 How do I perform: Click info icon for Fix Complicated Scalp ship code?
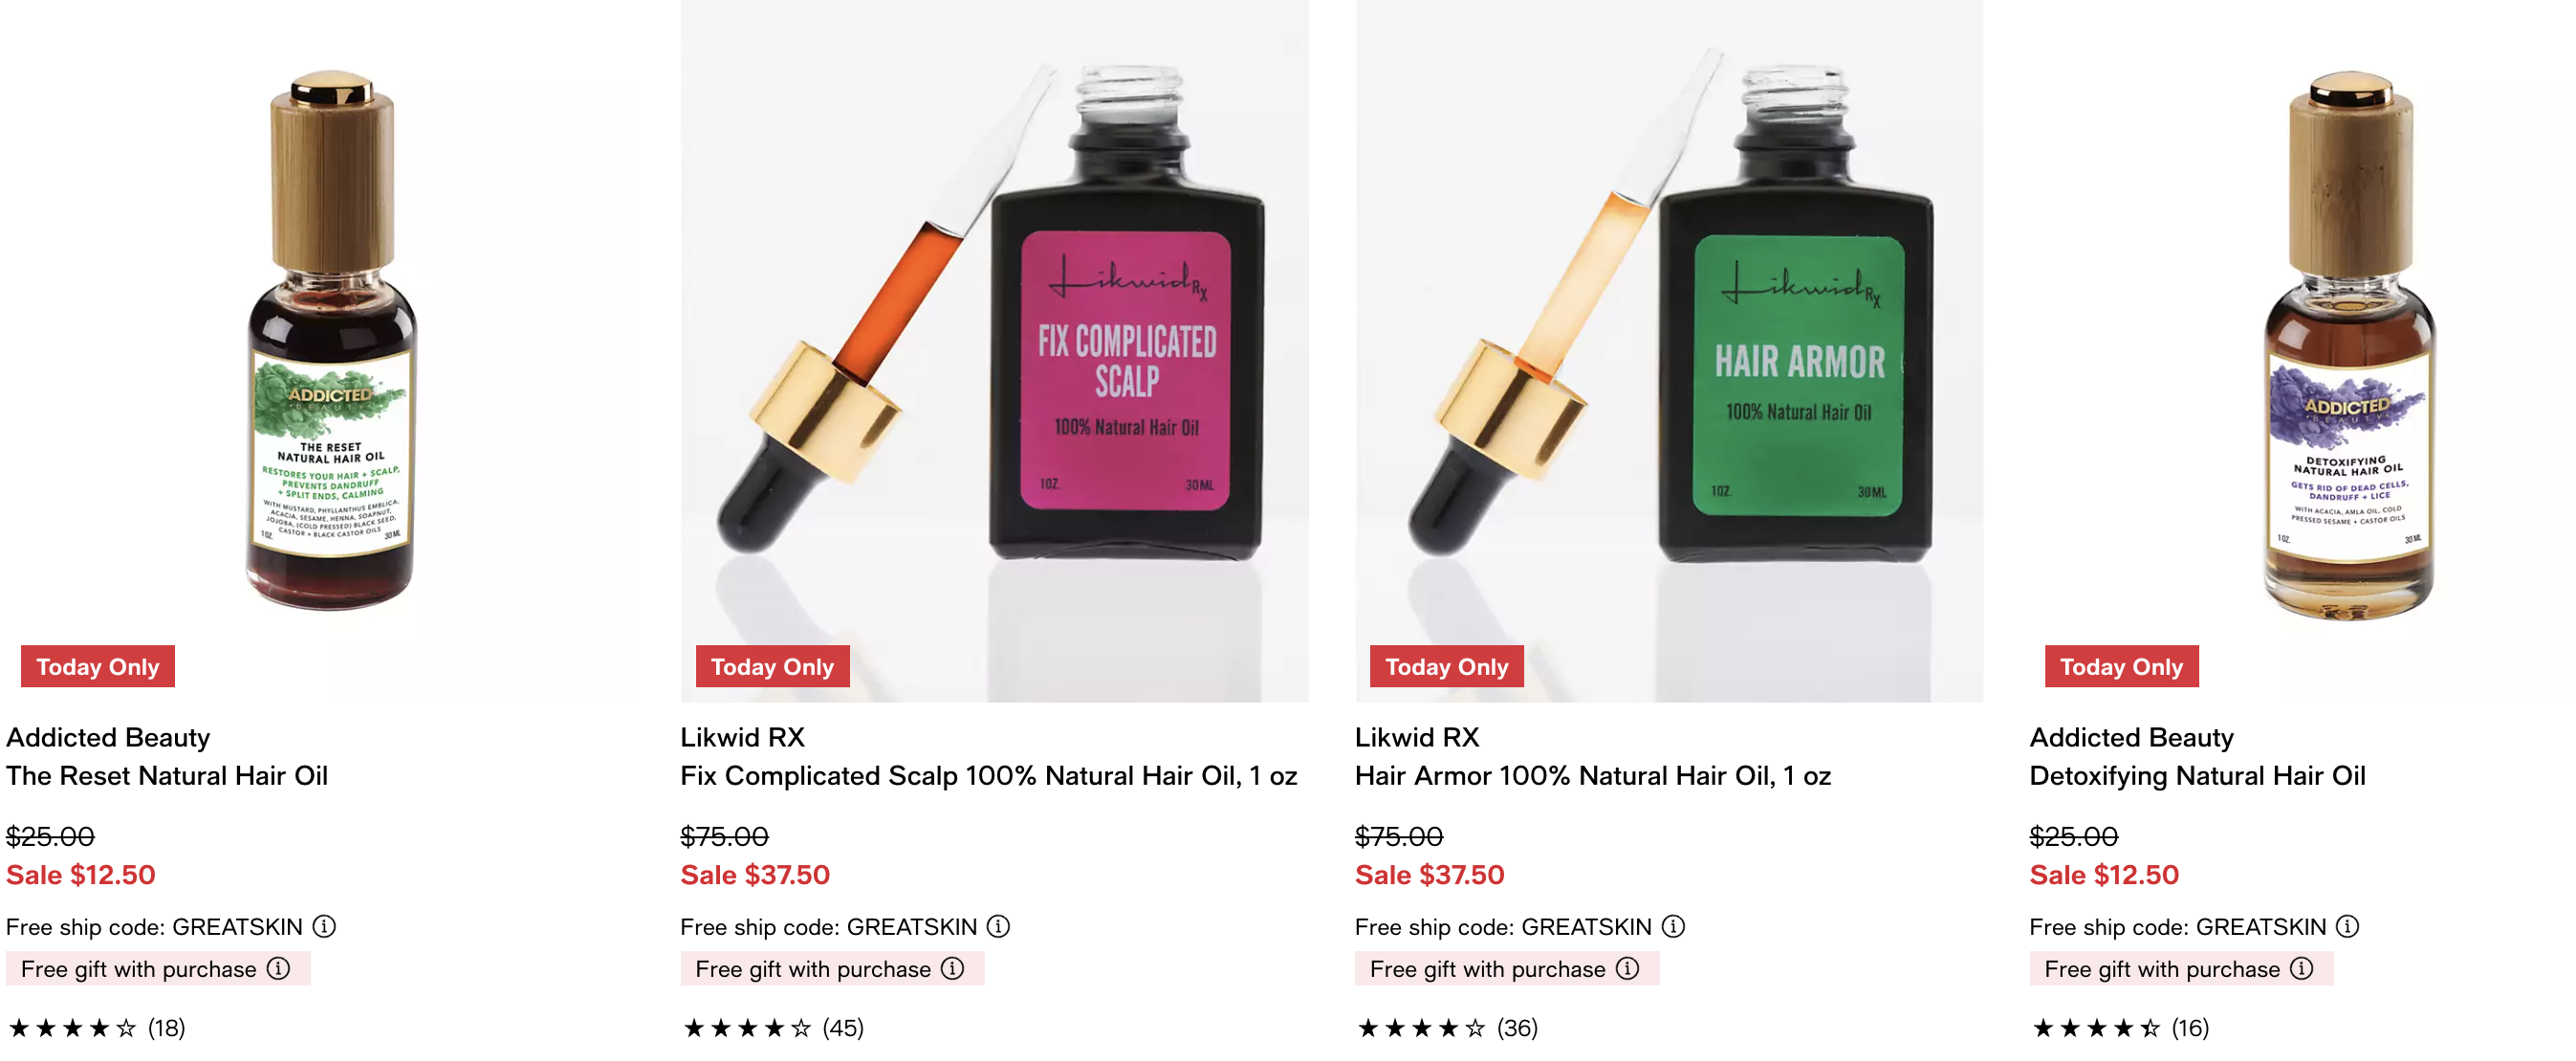click(998, 926)
